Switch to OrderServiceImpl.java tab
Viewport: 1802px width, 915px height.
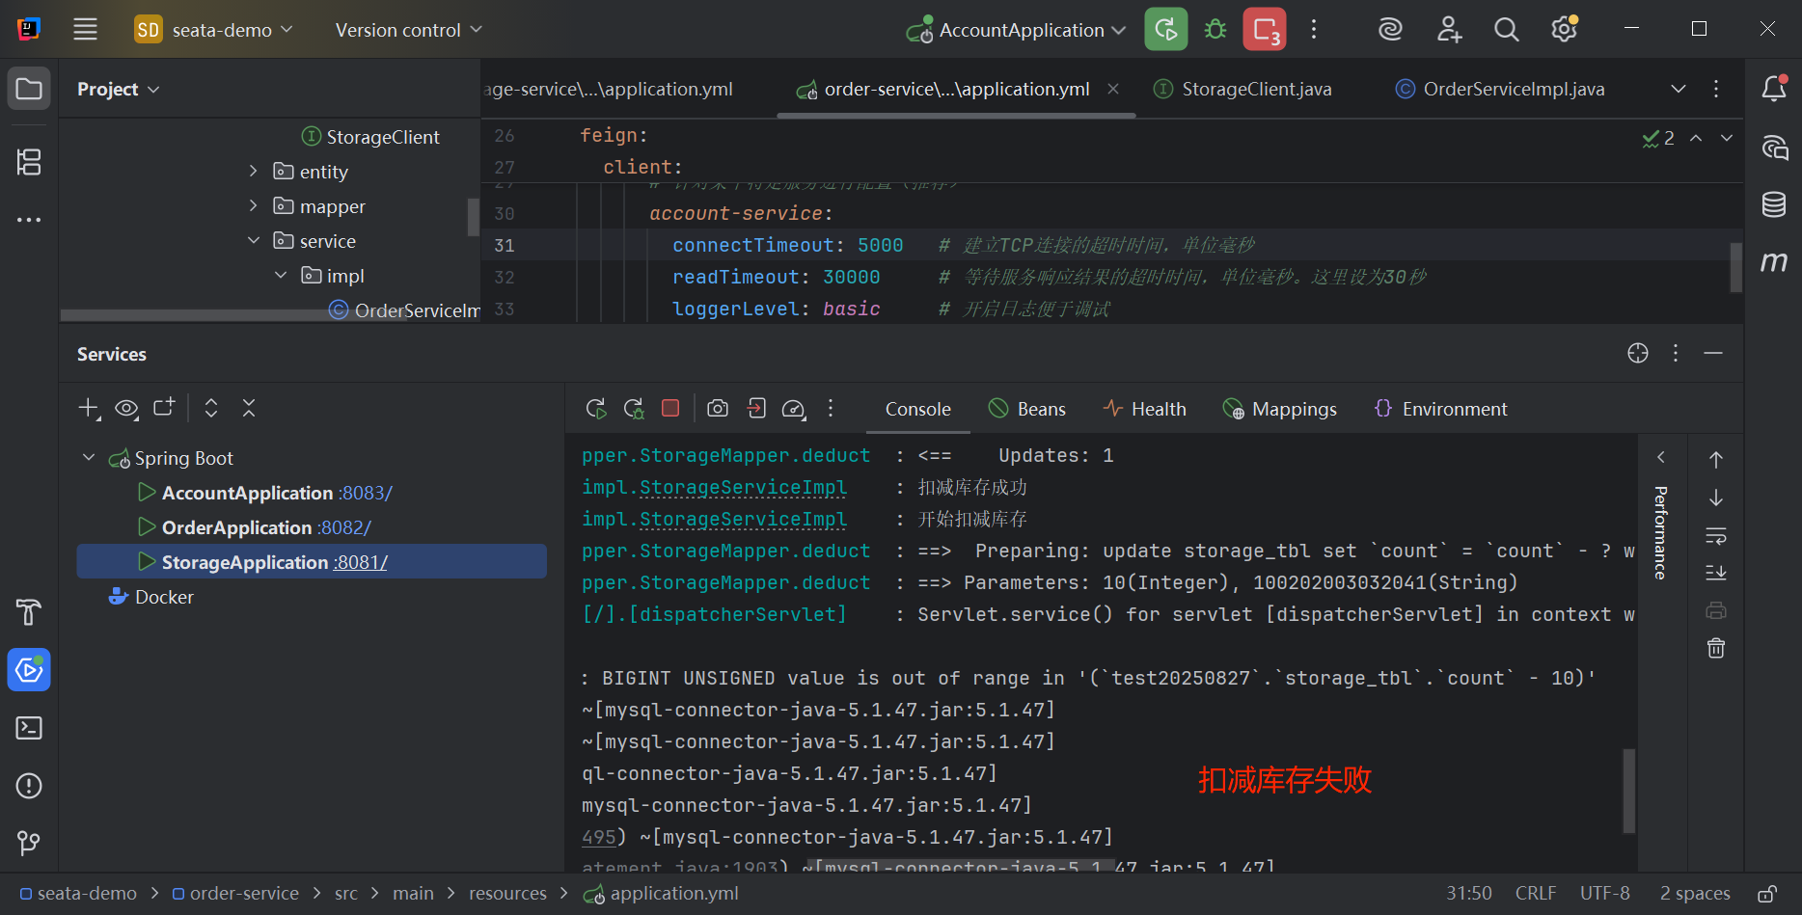point(1500,89)
